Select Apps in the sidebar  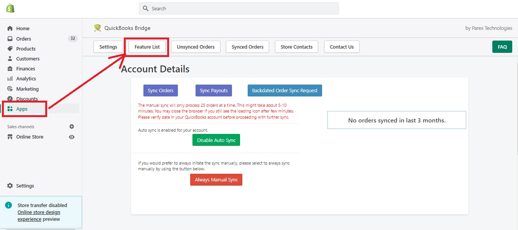point(22,109)
